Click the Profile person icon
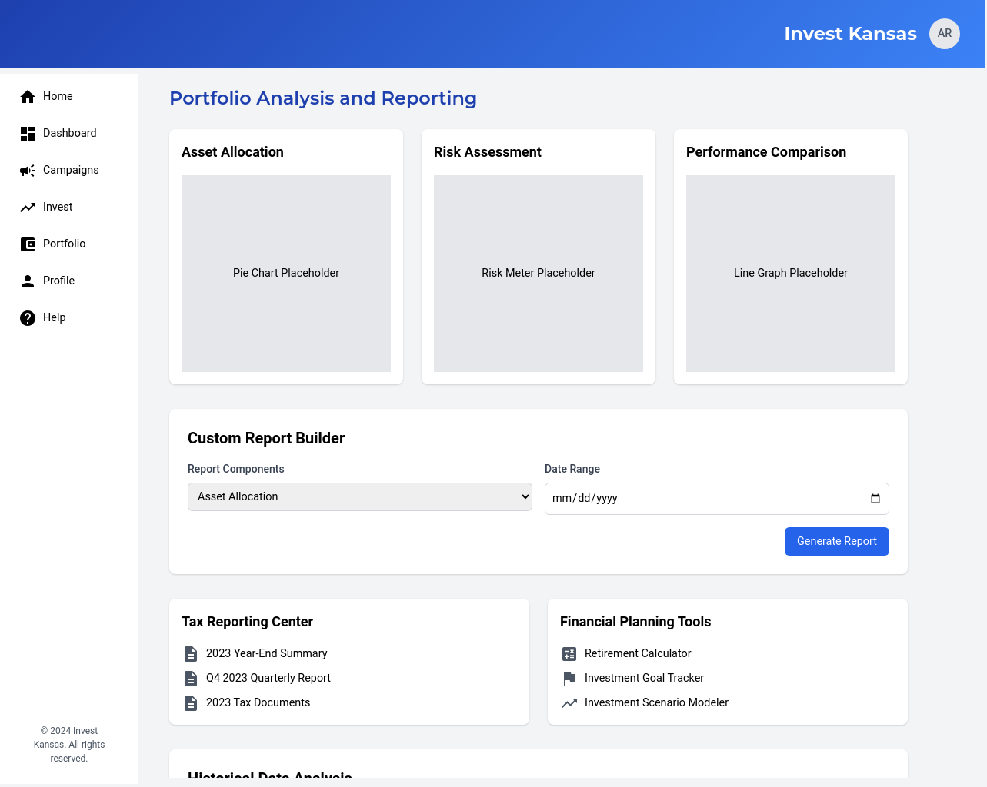The width and height of the screenshot is (987, 787). point(28,281)
